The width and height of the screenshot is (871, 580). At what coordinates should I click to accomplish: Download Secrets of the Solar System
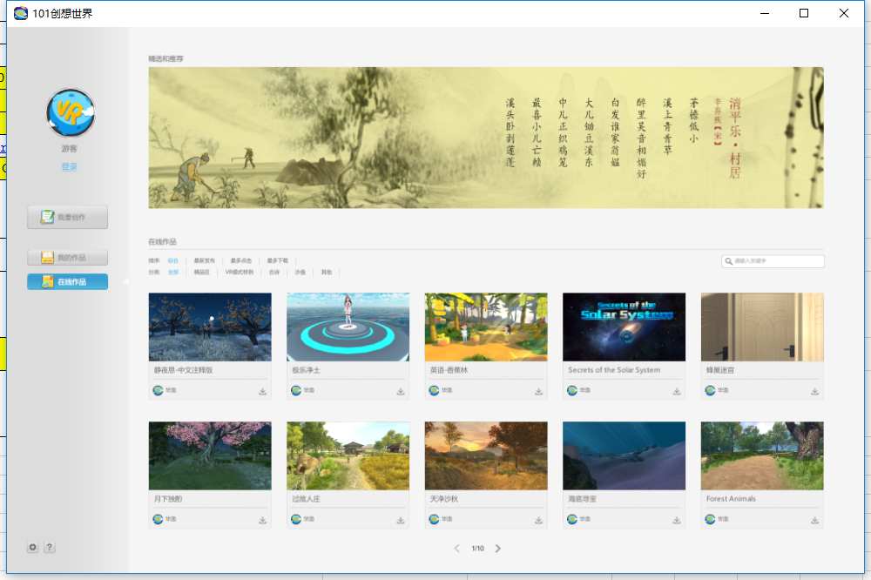(x=676, y=391)
